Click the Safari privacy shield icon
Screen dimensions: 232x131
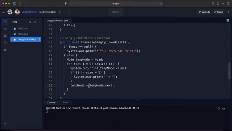66,3
